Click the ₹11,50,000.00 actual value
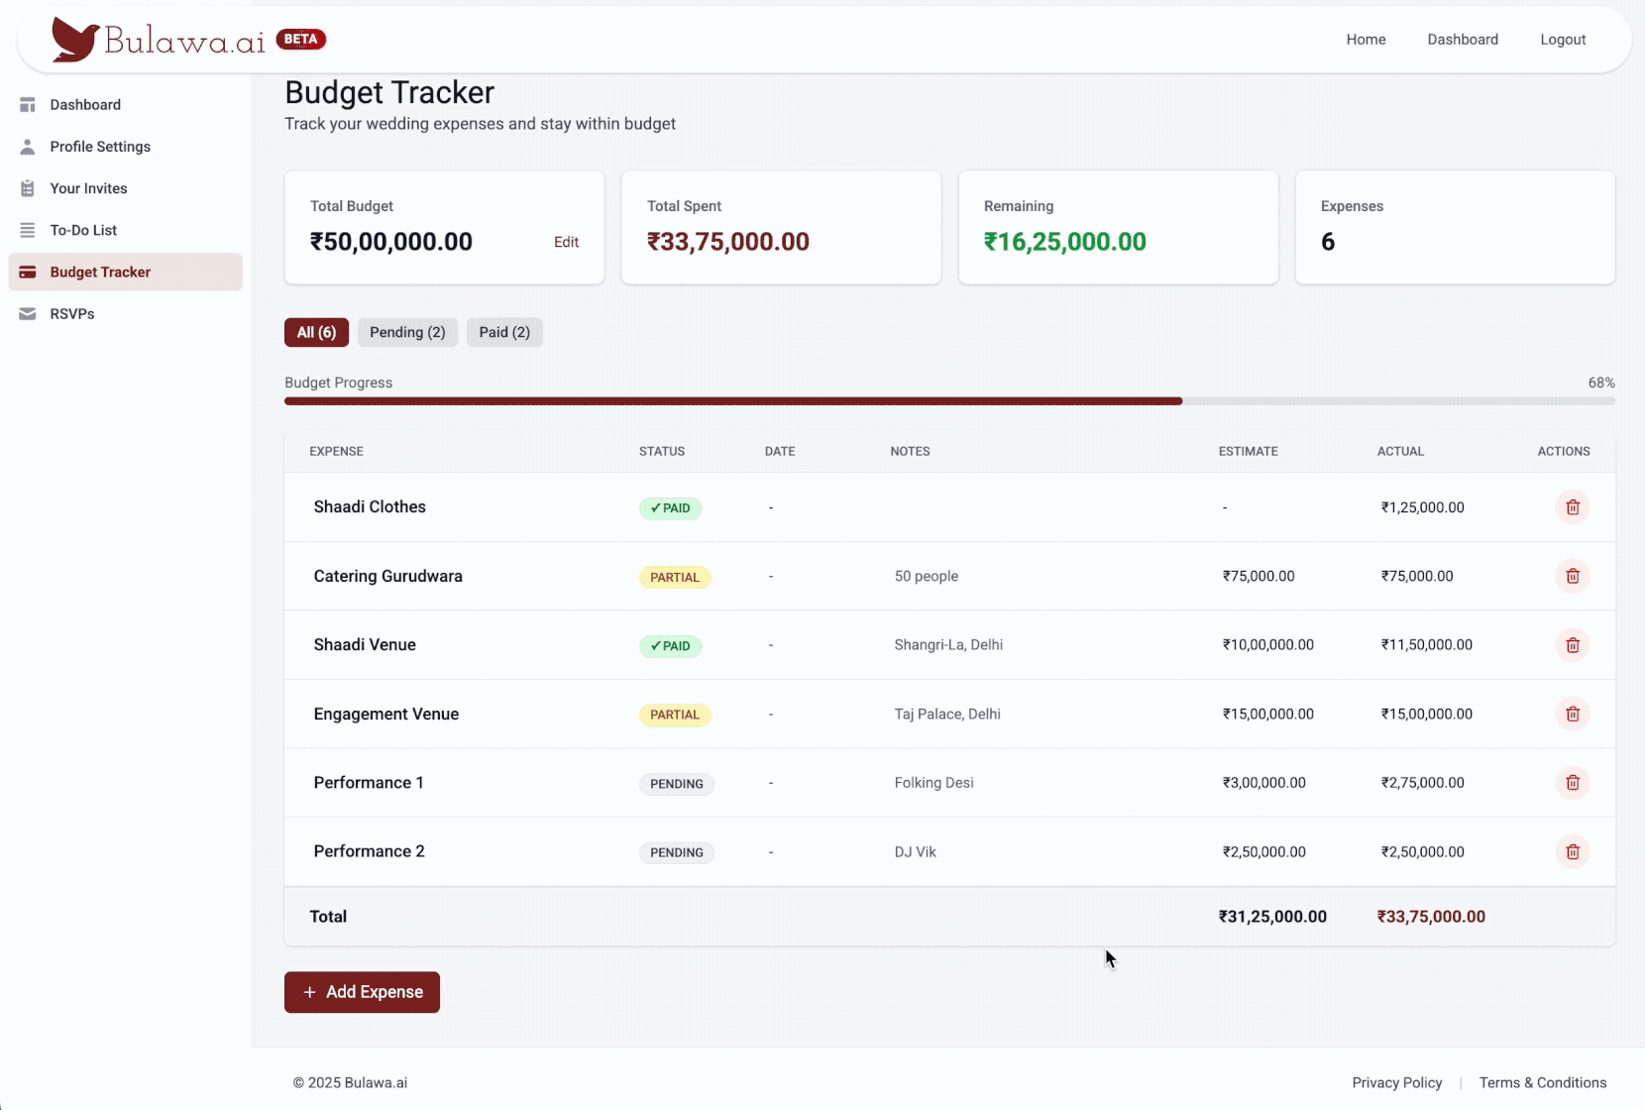The height and width of the screenshot is (1110, 1645). (x=1426, y=645)
